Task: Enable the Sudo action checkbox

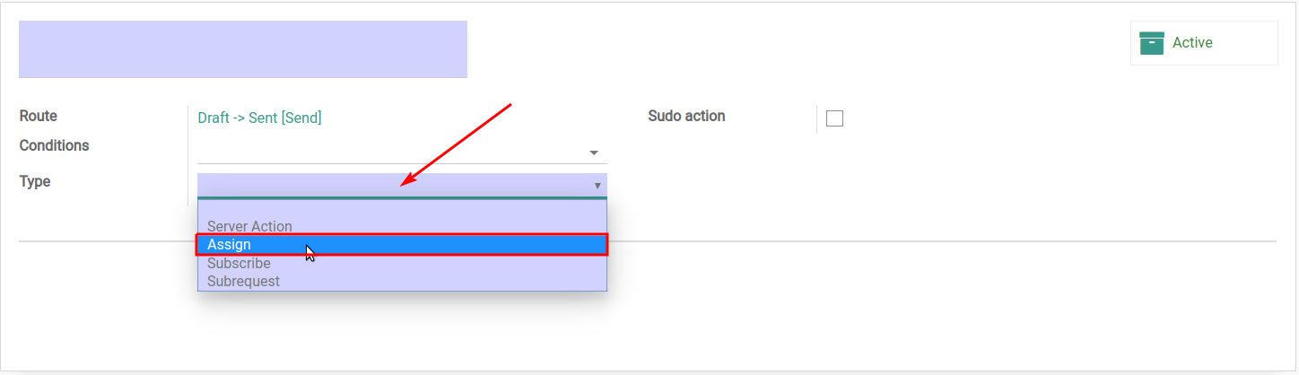Action: pyautogui.click(x=834, y=118)
